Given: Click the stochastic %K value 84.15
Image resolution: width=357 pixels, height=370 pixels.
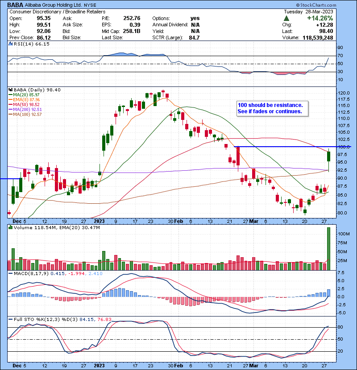Looking at the screenshot, I should pos(86,319).
